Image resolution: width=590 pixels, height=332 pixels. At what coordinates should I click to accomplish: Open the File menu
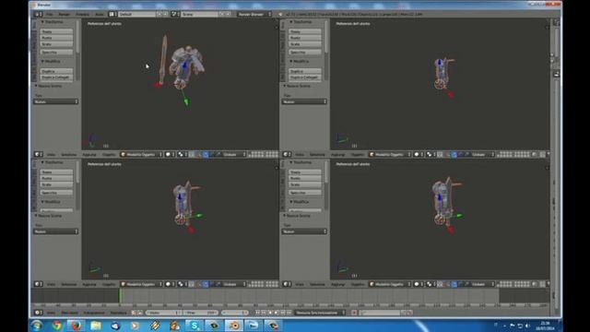(x=49, y=15)
